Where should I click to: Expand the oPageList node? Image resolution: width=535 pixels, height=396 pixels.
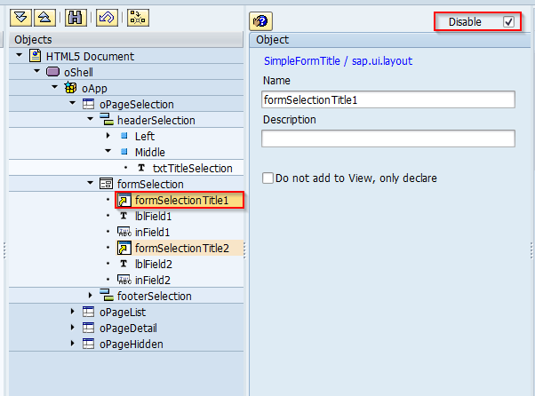click(73, 313)
